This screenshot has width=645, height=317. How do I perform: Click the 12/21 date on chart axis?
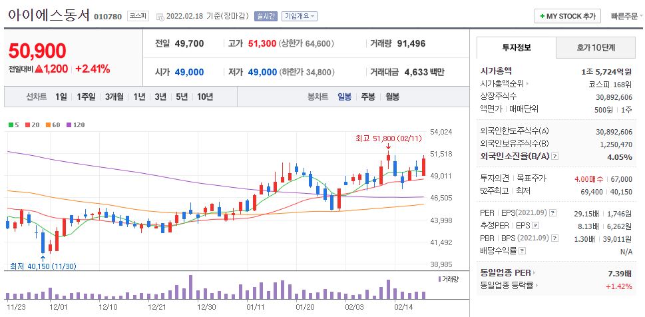click(156, 307)
